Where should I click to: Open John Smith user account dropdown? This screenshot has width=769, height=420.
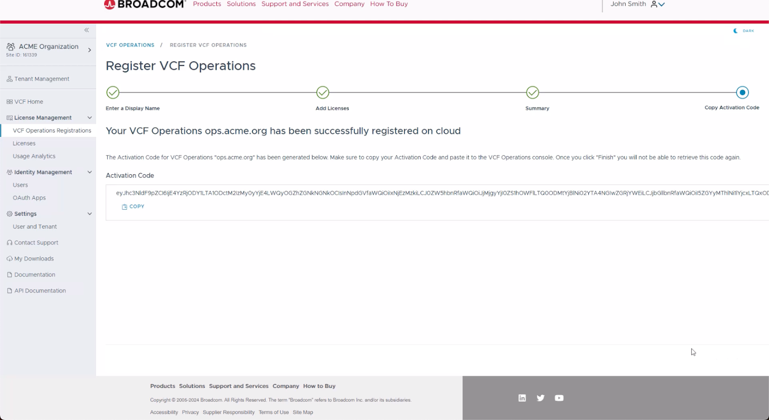[637, 4]
